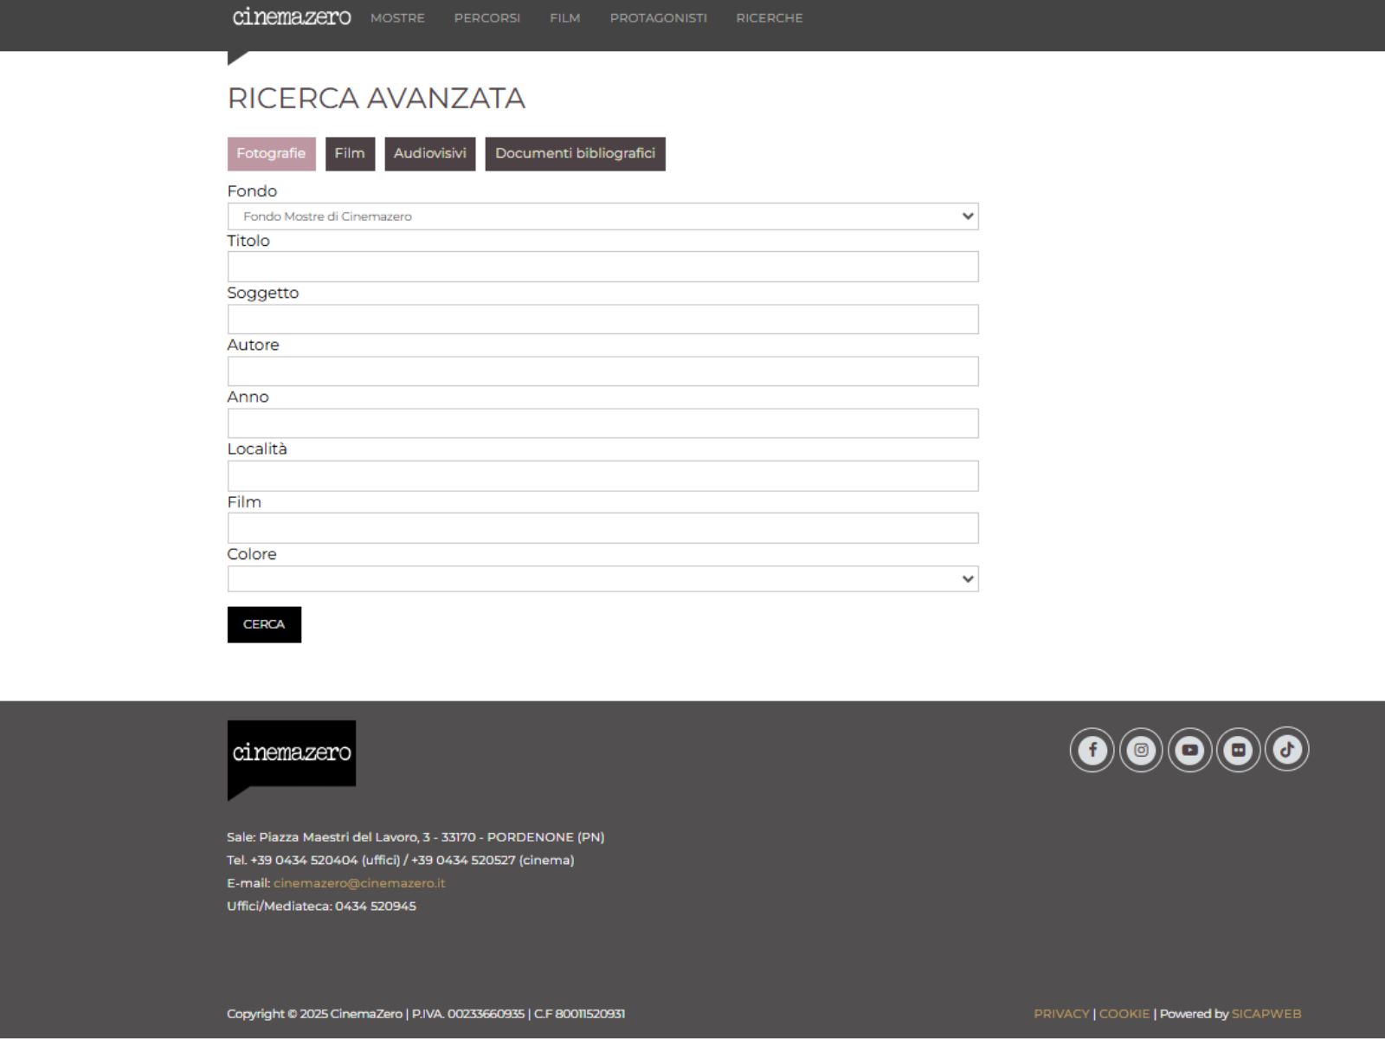Open the Flickr icon in footer
The image size is (1385, 1039).
click(x=1238, y=750)
